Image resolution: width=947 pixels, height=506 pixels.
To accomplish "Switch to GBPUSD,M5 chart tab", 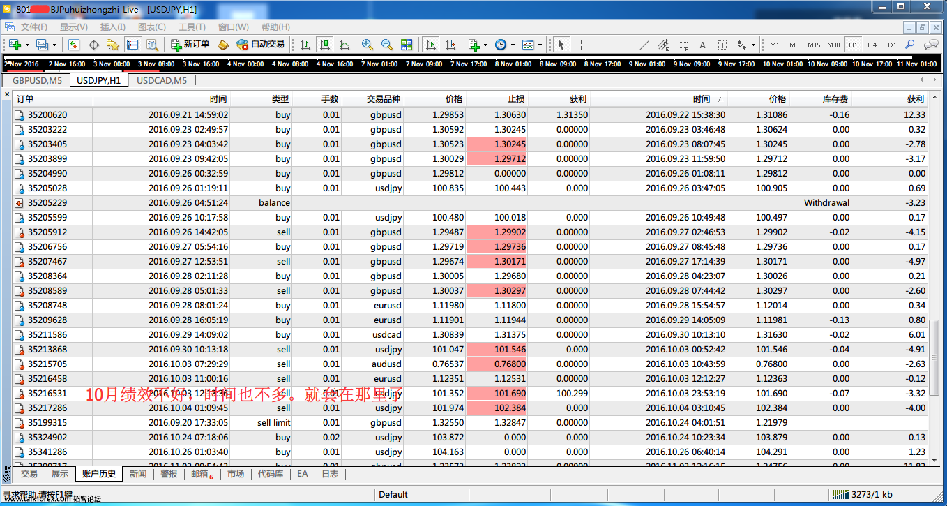I will (37, 80).
